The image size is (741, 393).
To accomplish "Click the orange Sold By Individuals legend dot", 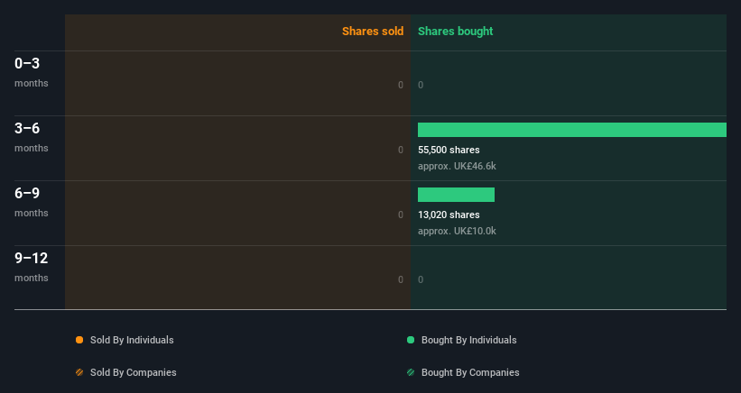I will tap(79, 340).
